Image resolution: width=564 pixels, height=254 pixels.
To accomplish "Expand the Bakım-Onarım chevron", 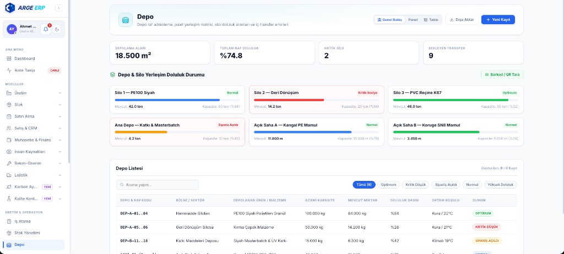I will 59,163.
